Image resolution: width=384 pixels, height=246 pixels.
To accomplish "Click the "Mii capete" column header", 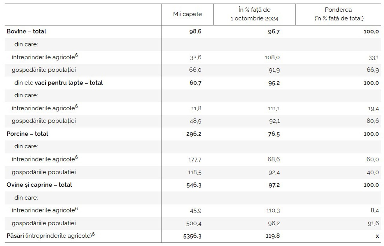I will coord(187,14).
